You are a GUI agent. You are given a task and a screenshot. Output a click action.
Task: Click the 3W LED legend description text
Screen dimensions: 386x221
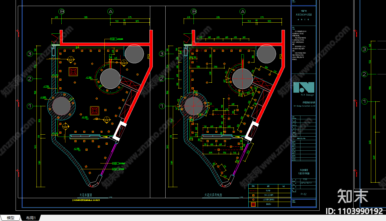(x=268, y=195)
